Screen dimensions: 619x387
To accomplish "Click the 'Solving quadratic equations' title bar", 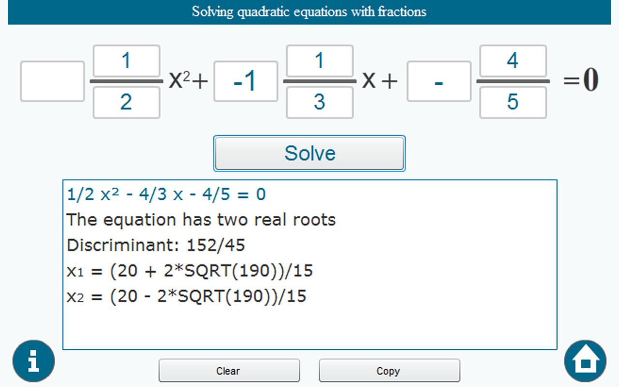I will (309, 12).
